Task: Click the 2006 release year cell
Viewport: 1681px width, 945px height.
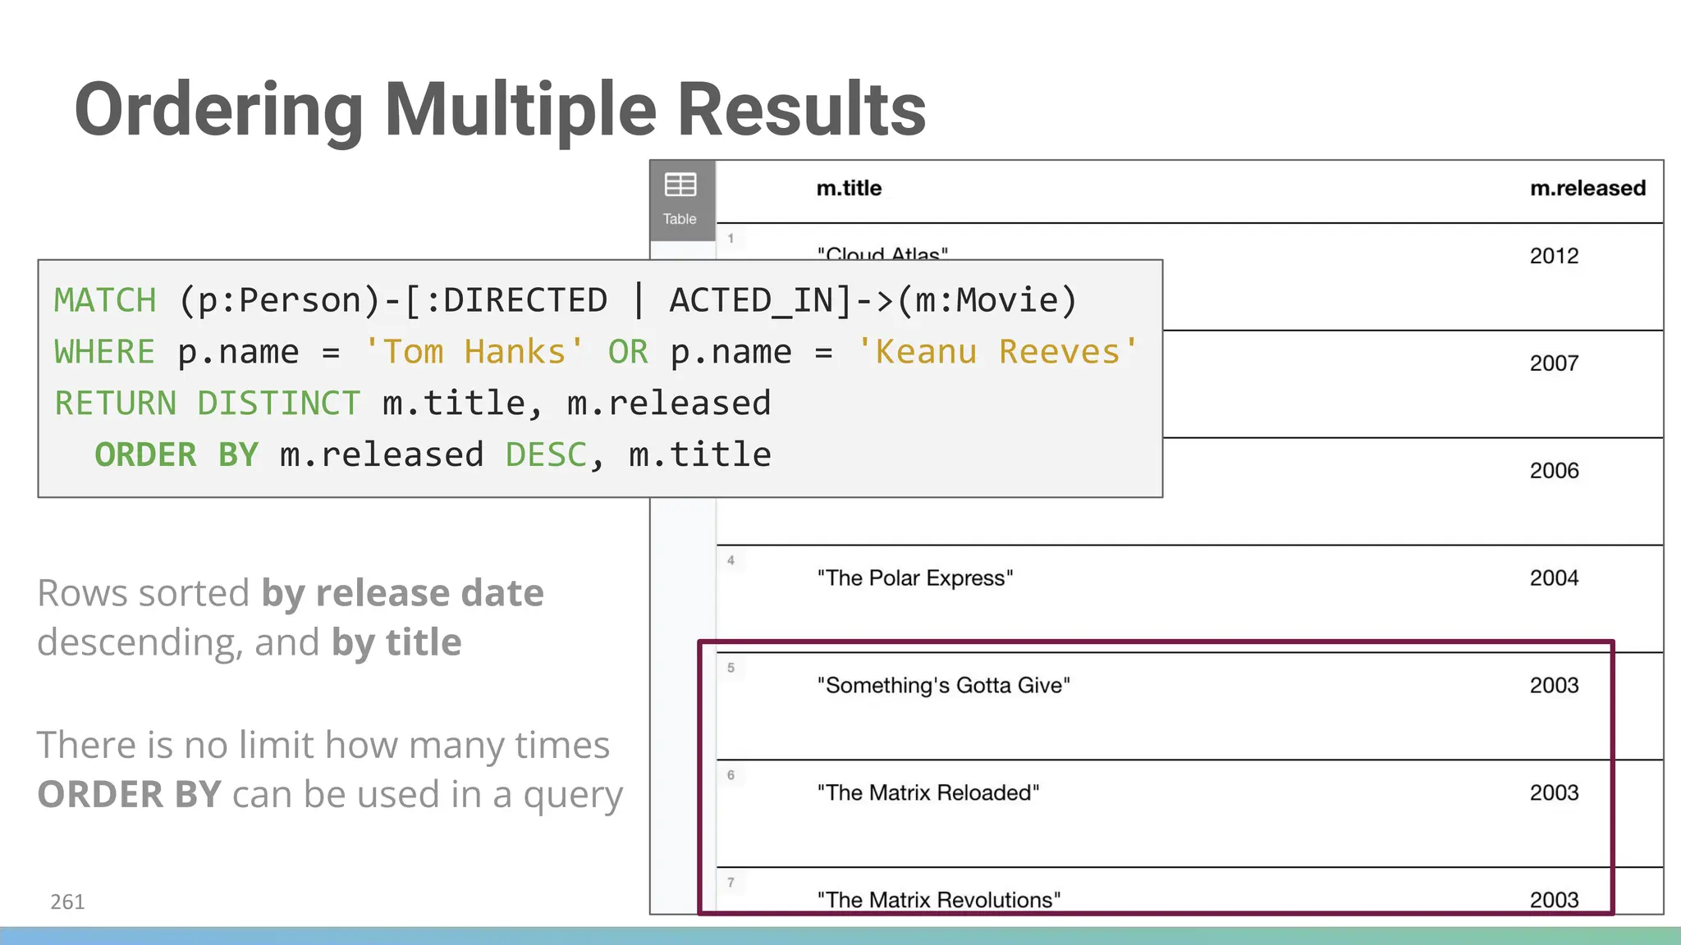Action: point(1554,471)
